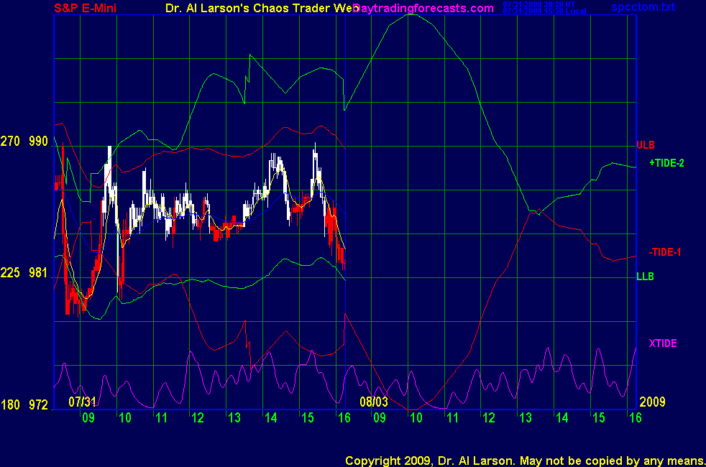
Task: Click the copyright notice for Dr. Al Larson
Action: pyautogui.click(x=525, y=461)
